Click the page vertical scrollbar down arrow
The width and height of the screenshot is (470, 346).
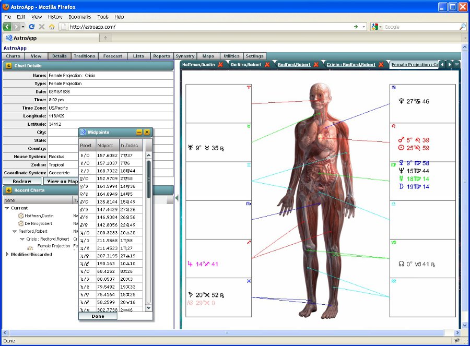[x=465, y=325]
